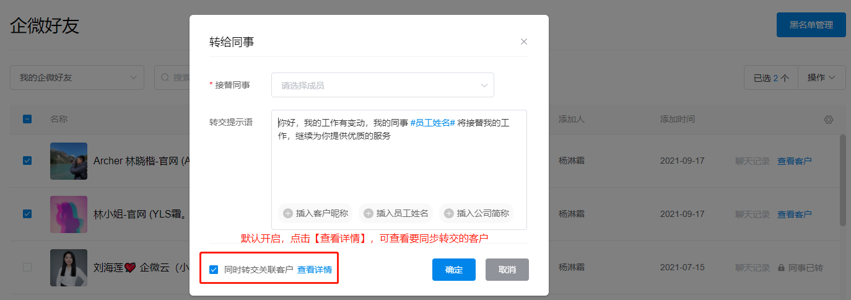Uncheck the 林小姐-官网 row checkbox
The width and height of the screenshot is (851, 300).
pyautogui.click(x=27, y=214)
